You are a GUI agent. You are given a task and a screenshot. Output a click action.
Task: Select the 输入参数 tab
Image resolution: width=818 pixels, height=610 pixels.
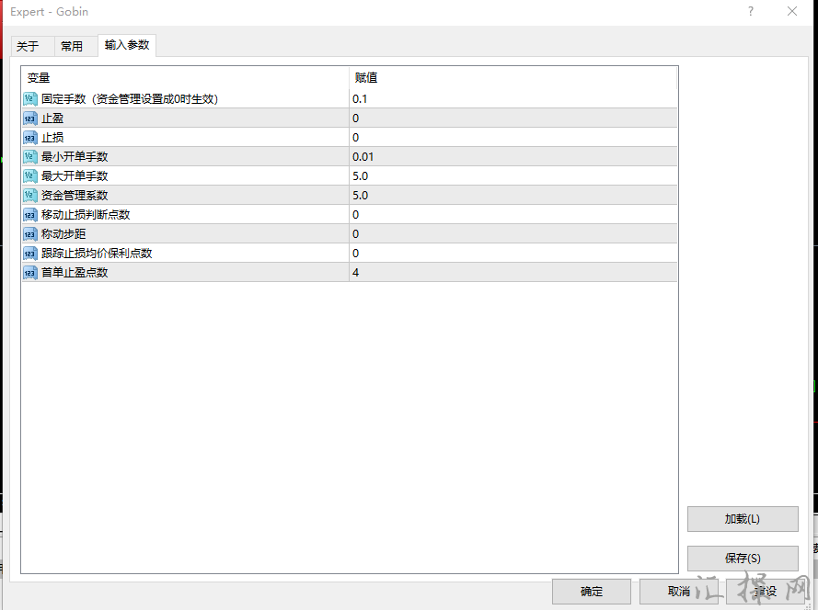(x=127, y=45)
